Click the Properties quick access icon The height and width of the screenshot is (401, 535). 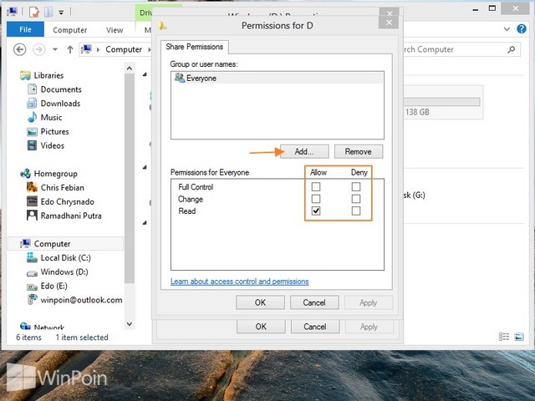[x=33, y=12]
